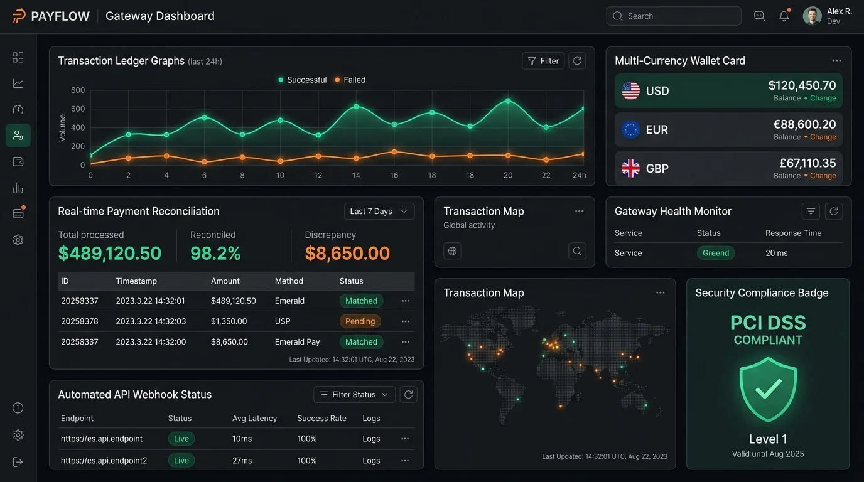Open the Last 7 Days dropdown
The height and width of the screenshot is (482, 864).
379,212
